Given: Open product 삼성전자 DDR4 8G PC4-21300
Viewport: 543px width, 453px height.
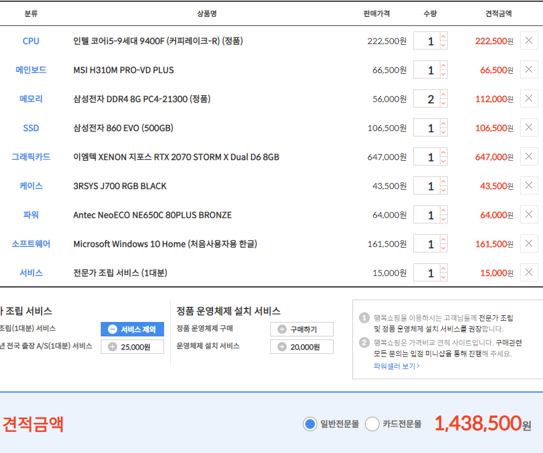Looking at the screenshot, I should pos(142,99).
